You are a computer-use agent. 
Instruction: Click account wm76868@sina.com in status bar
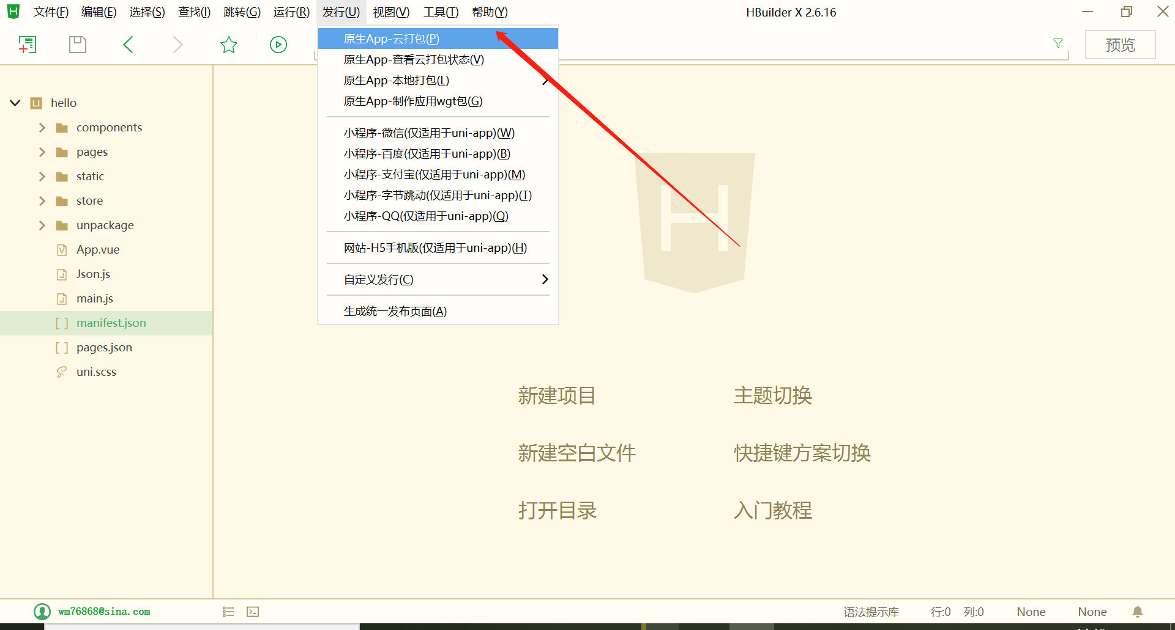(104, 612)
